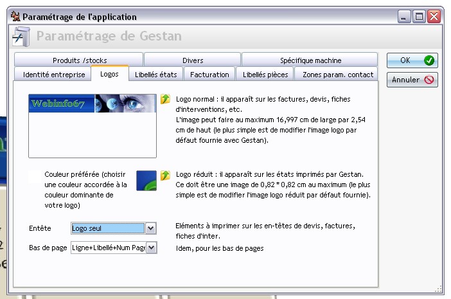The width and height of the screenshot is (451, 299).
Task: Expand the Bas de page dropdown
Action: 151,248
